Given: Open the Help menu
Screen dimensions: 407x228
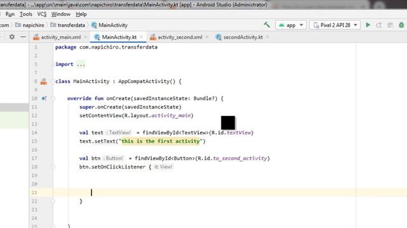Looking at the screenshot, I should pyautogui.click(x=81, y=14).
